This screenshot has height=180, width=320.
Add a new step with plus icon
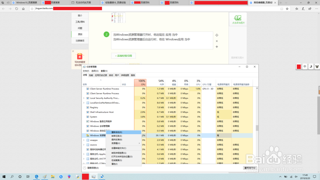[x=217, y=47]
